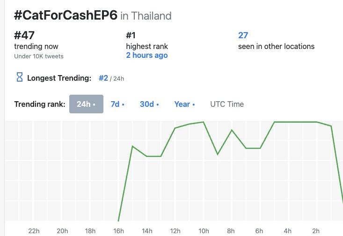Viewport: 343px width, 236px height.
Task: Click "in Thailand" location text
Action: [x=146, y=16]
